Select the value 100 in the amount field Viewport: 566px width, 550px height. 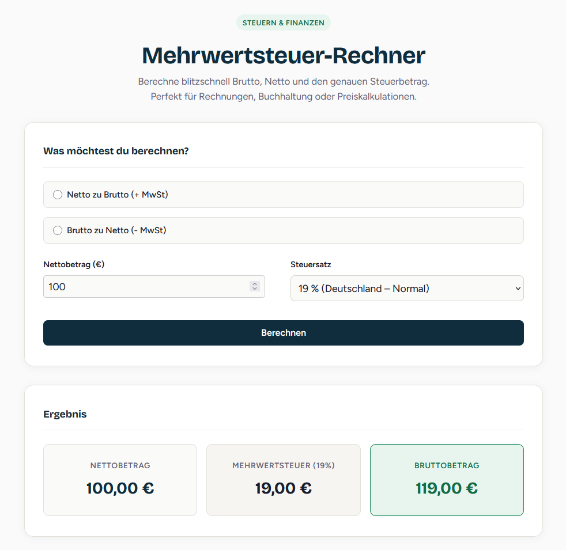(57, 286)
